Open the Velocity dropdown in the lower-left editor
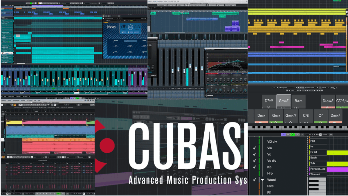 point(82,157)
